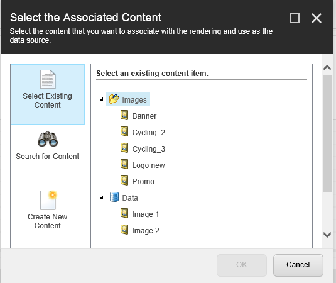This screenshot has height=283, width=336.
Task: Click the Create New Content page icon
Action: [48, 200]
